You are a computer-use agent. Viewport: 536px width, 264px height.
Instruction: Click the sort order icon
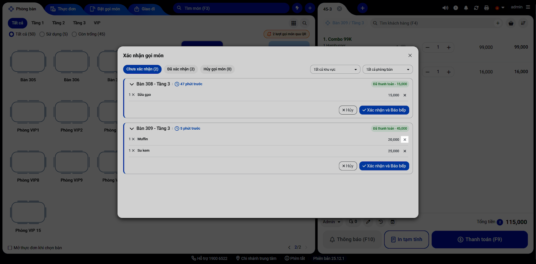coord(523,23)
